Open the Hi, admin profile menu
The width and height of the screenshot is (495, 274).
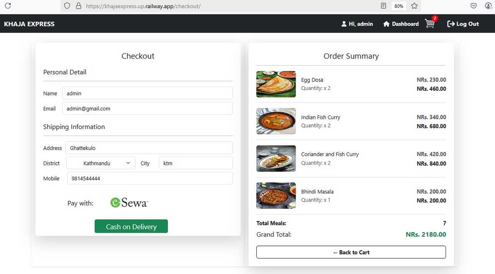[357, 24]
